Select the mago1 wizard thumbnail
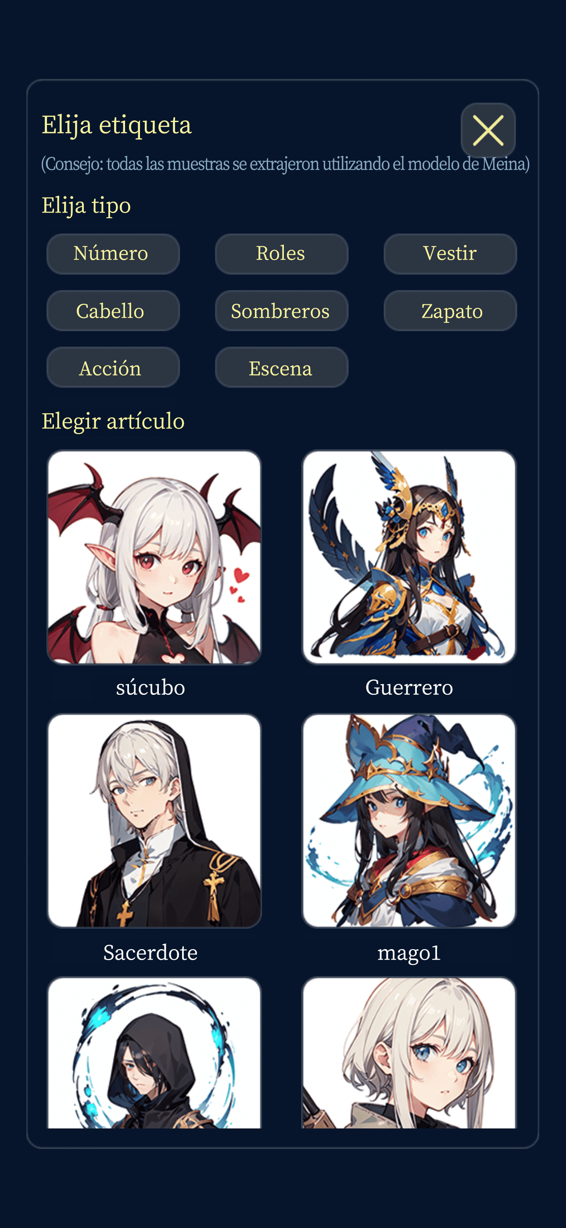This screenshot has width=566, height=1228. click(409, 820)
